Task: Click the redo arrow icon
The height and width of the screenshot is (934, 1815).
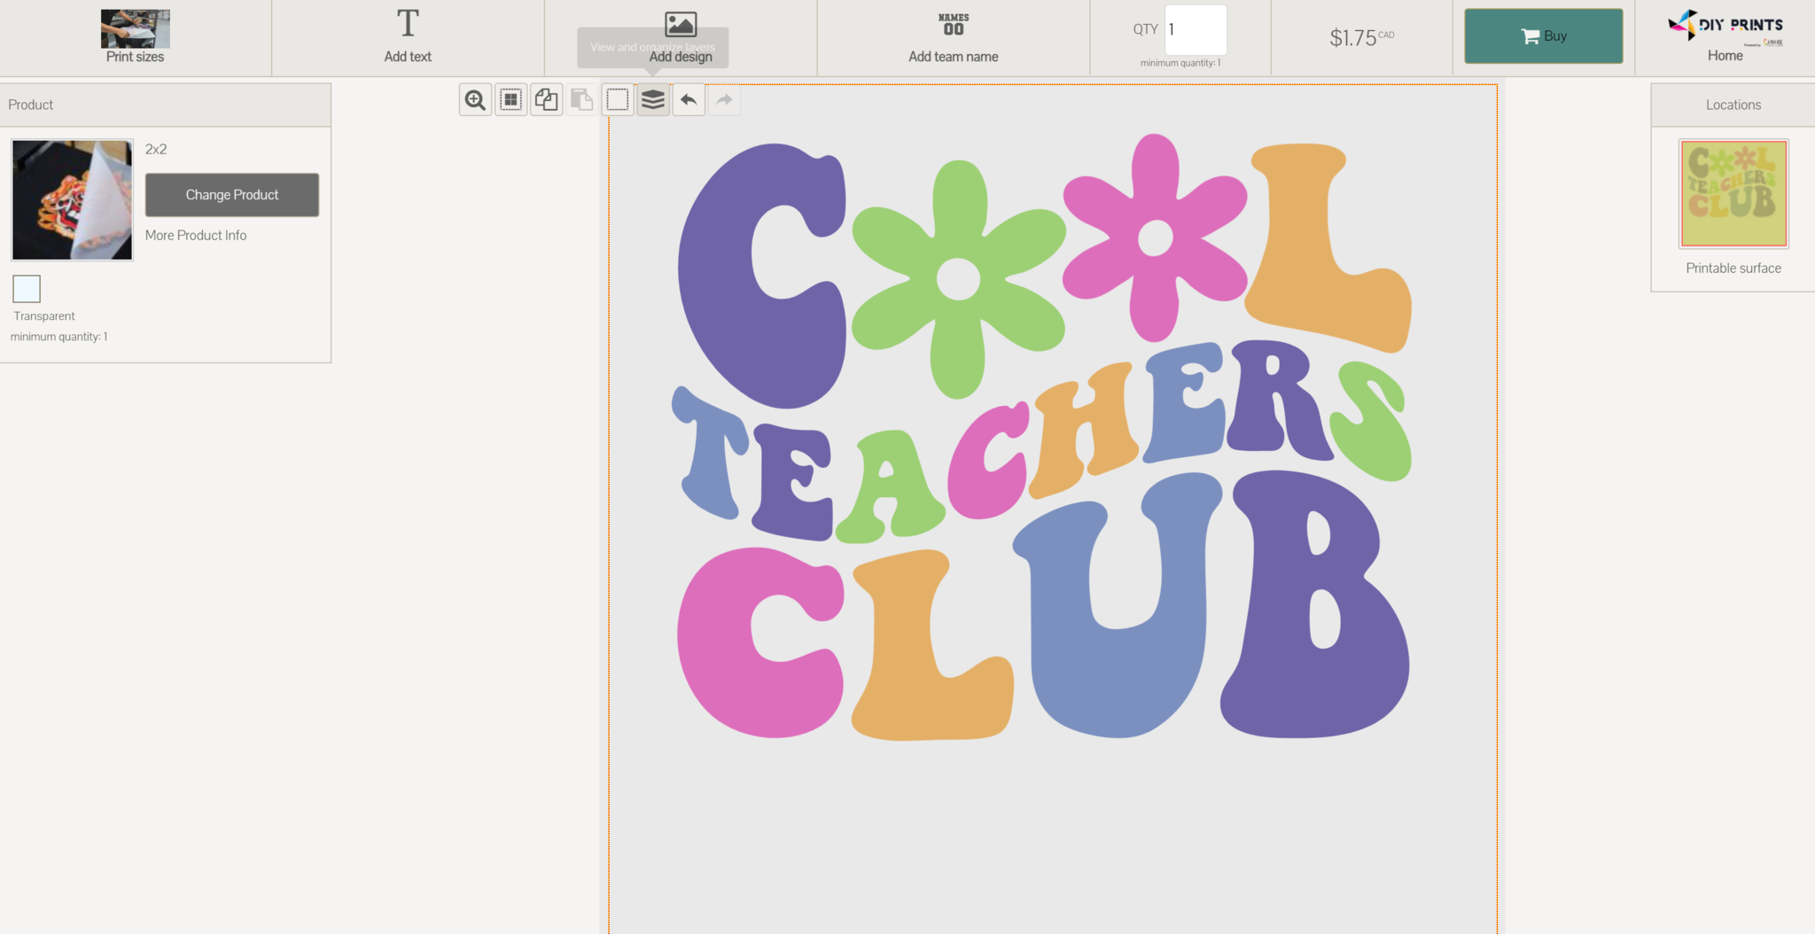Action: click(724, 100)
